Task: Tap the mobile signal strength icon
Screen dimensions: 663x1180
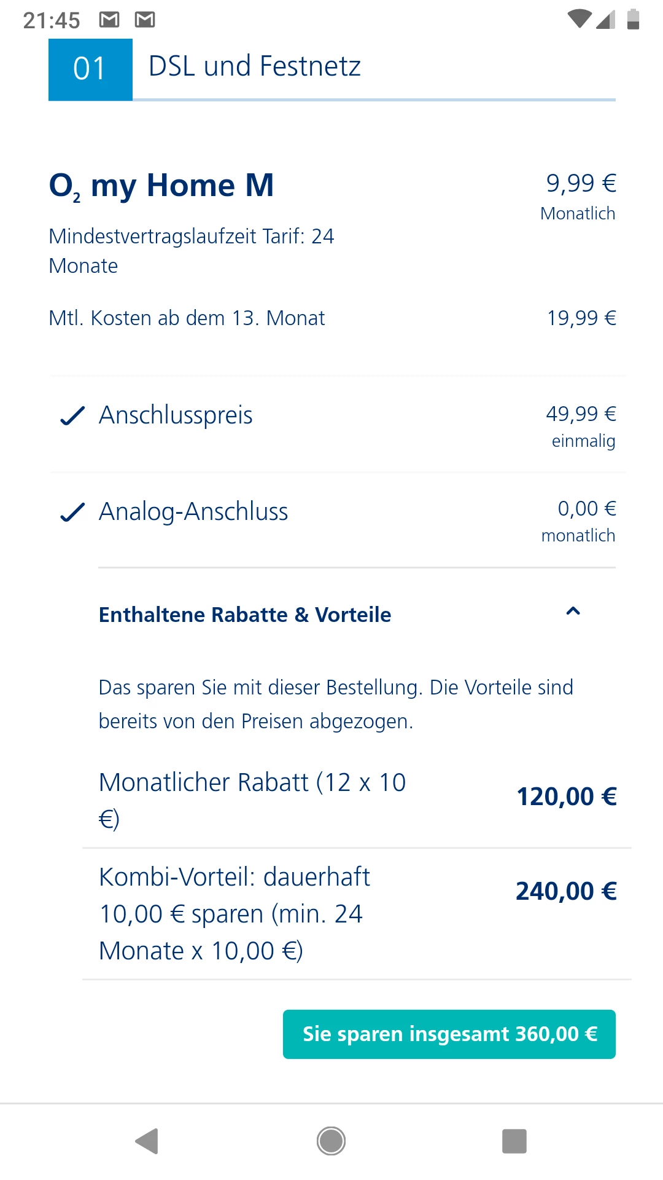Action: tap(605, 19)
